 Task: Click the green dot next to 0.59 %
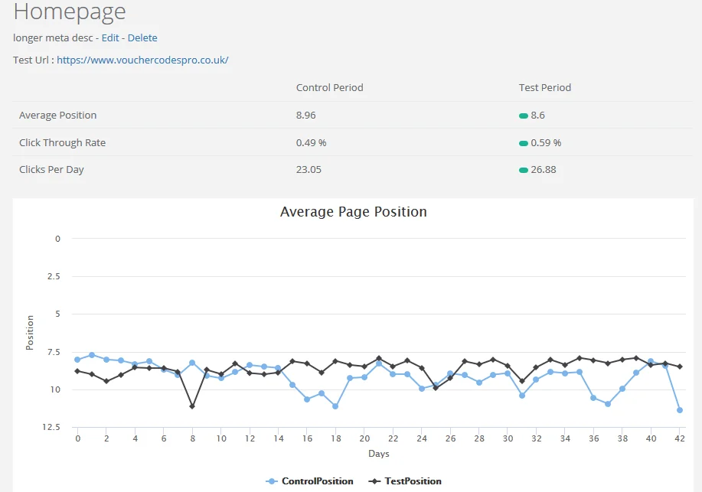(x=523, y=142)
